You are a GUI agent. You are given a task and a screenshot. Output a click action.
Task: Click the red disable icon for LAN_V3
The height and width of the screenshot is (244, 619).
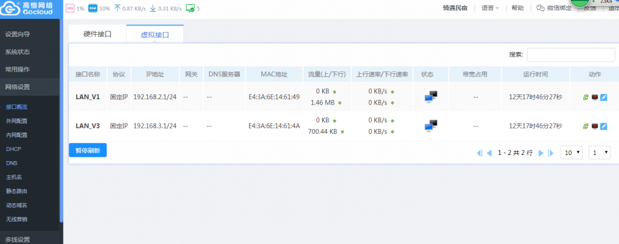pyautogui.click(x=594, y=126)
